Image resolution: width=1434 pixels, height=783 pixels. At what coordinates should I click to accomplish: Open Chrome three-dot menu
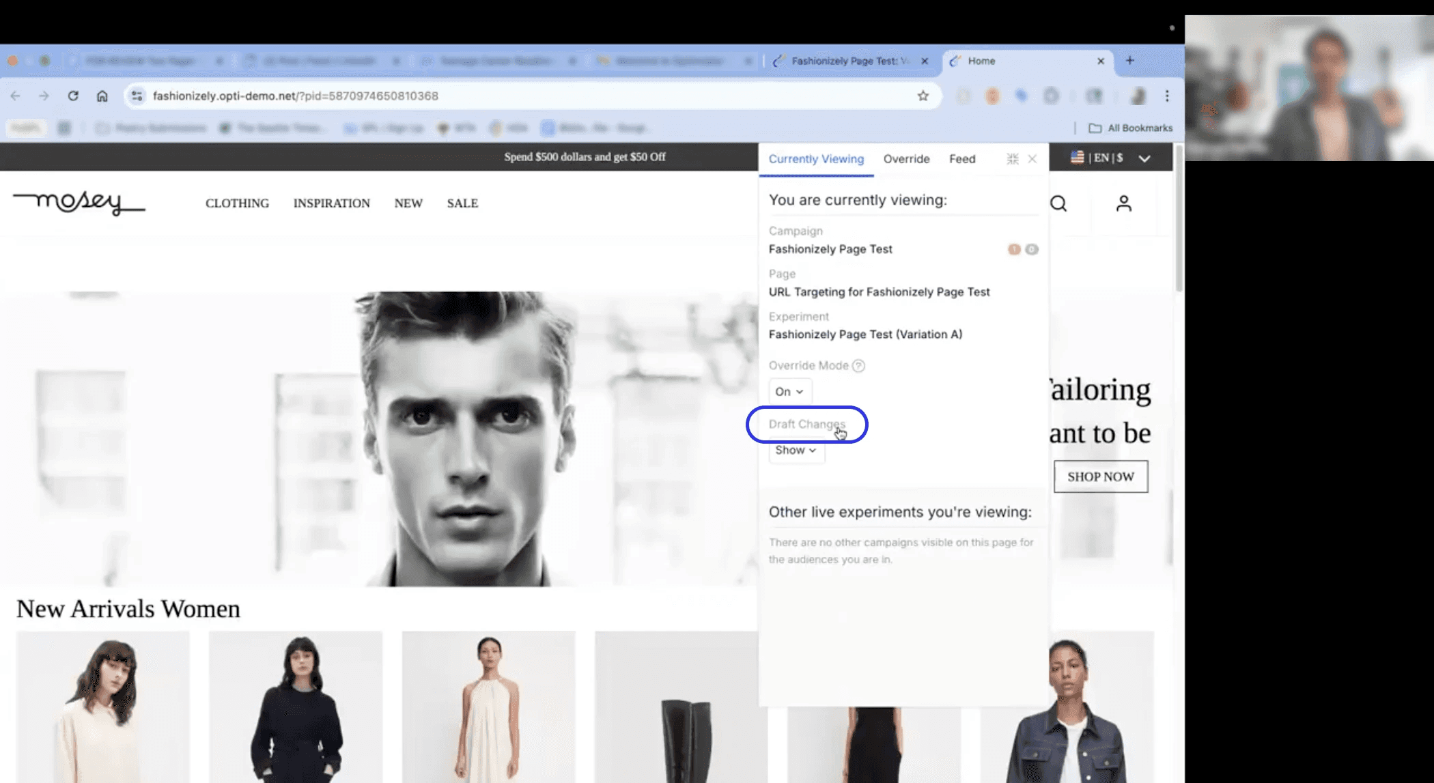(x=1167, y=96)
